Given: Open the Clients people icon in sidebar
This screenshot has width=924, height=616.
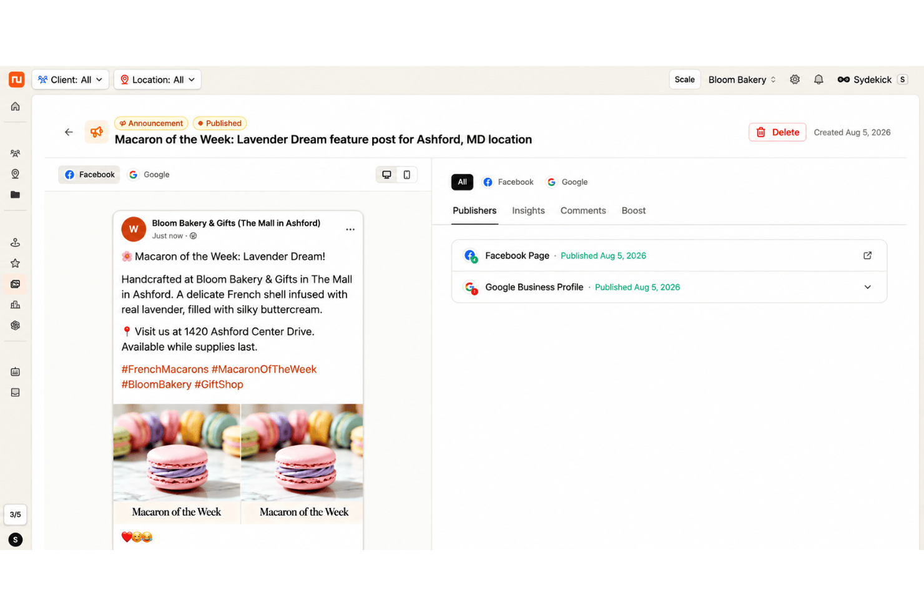Looking at the screenshot, I should [16, 154].
